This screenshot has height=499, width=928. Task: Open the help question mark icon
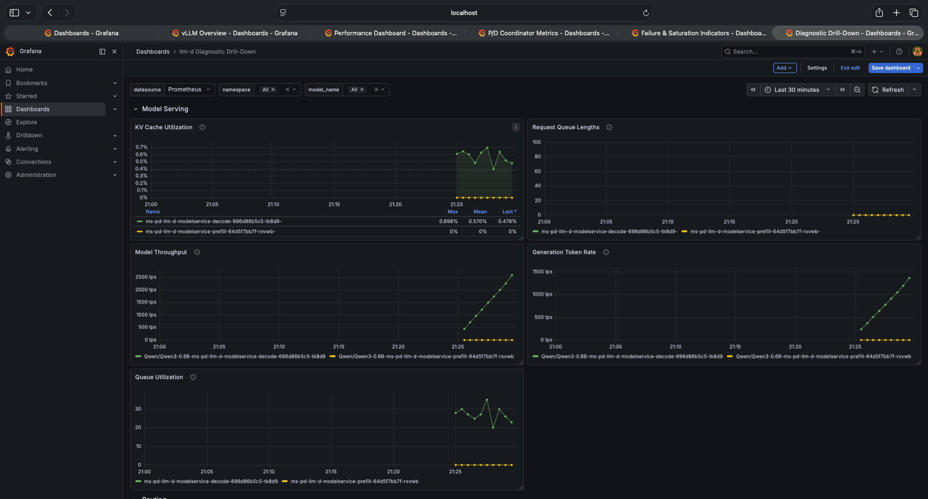pos(899,52)
